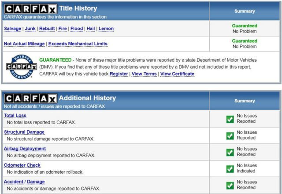282x194 pixels.
Task: Open the Junk title definition link
Action: pyautogui.click(x=30, y=29)
